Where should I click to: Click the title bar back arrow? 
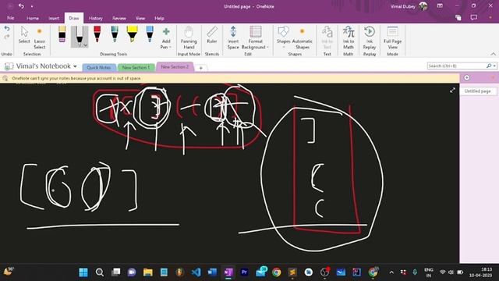21,6
